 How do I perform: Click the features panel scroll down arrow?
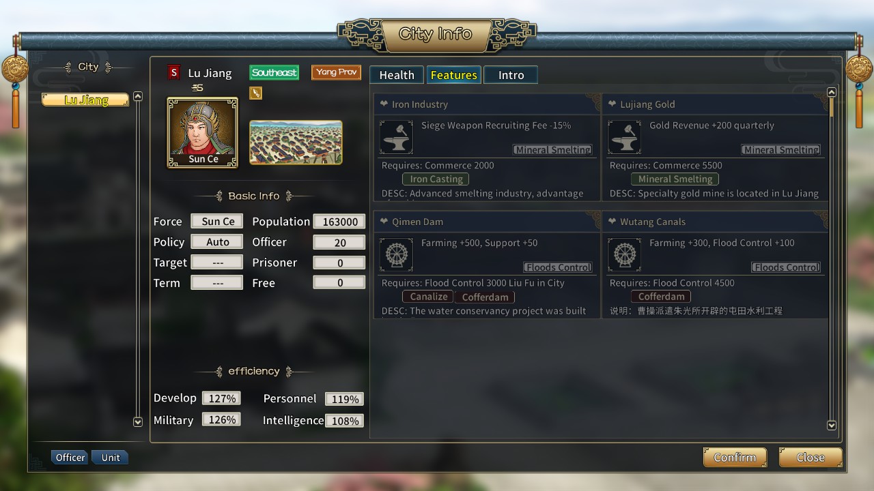point(832,426)
